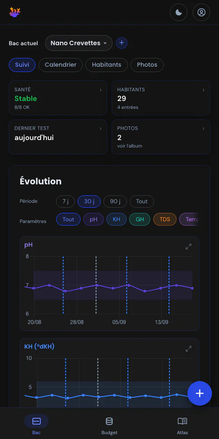Toggle dark mode moon icon
219x439 pixels.
(x=179, y=12)
